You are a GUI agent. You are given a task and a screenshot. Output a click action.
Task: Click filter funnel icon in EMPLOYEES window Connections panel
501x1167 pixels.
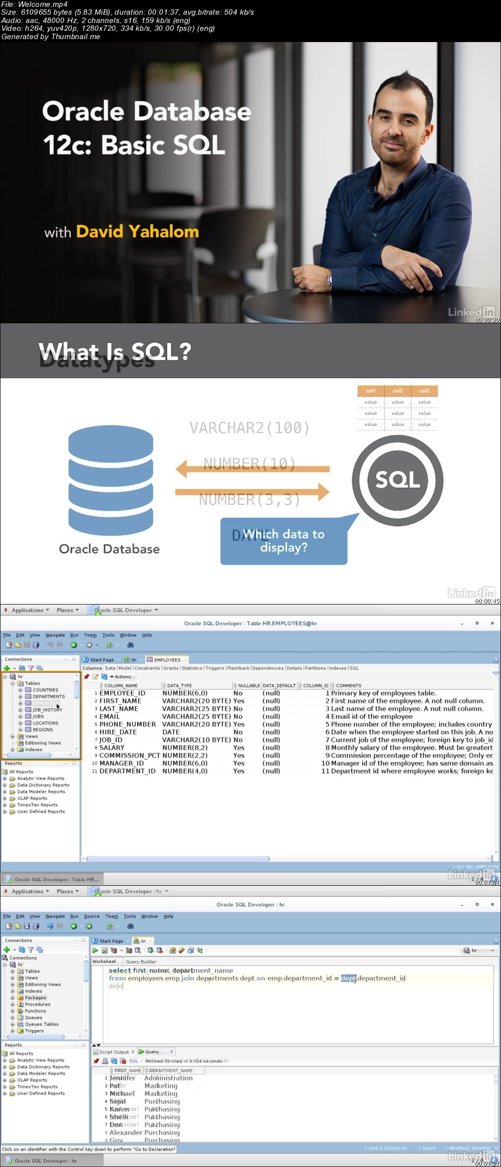30,668
